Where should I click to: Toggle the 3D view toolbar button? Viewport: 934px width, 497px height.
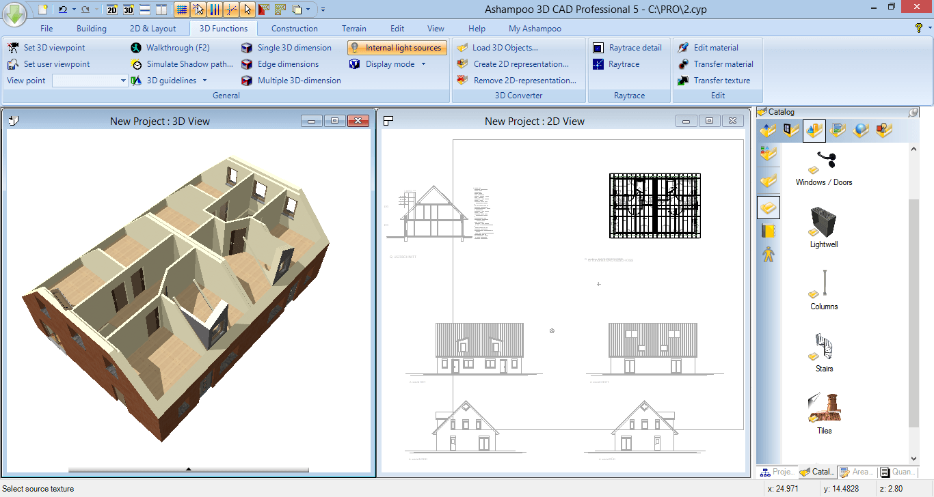pos(129,10)
